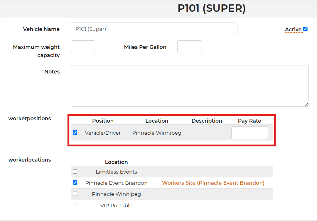The height and width of the screenshot is (221, 317).
Task: Click the Pay Rate column header
Action: (249, 121)
